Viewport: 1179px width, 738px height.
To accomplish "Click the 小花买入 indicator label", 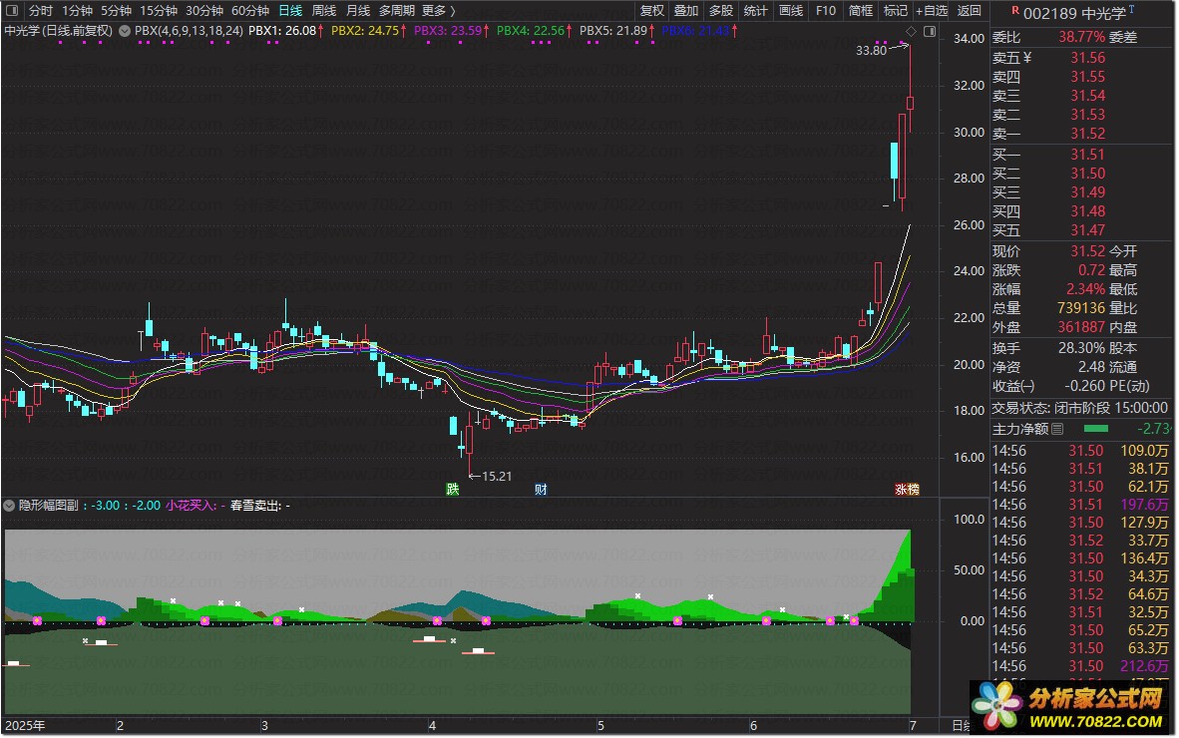I will [x=191, y=506].
